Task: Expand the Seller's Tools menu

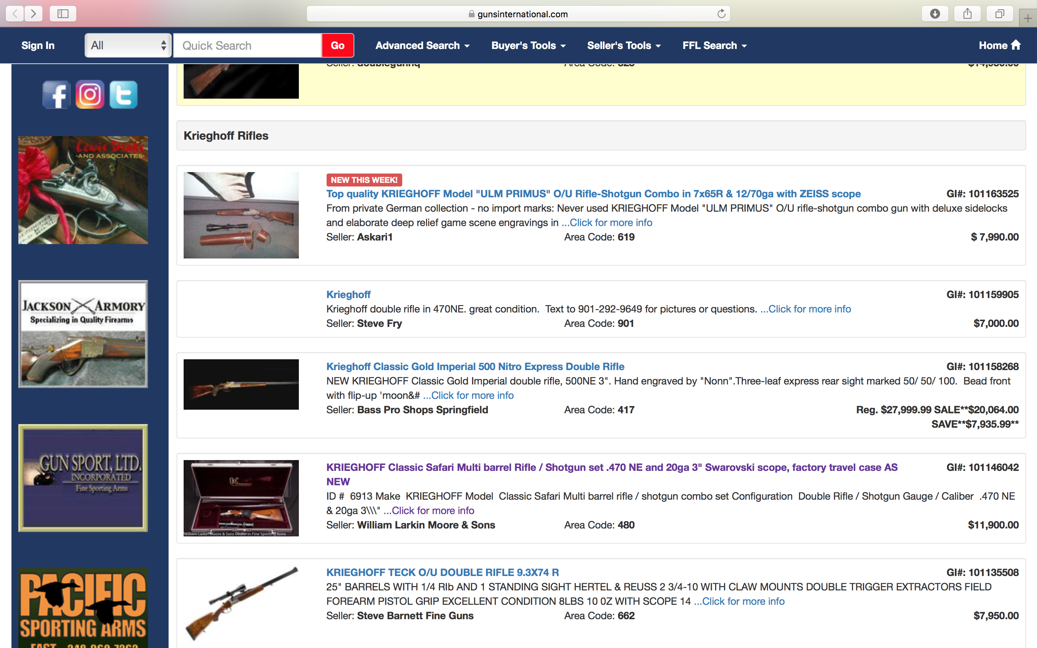Action: click(624, 45)
